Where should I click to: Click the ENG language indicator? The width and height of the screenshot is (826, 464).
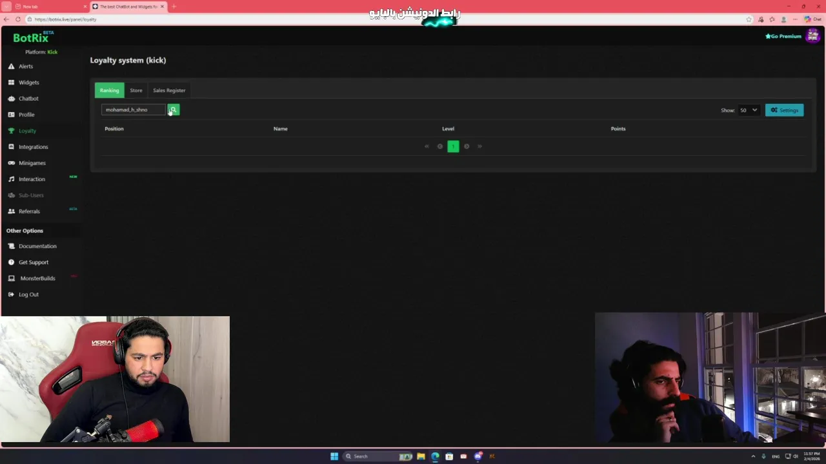[x=776, y=456]
